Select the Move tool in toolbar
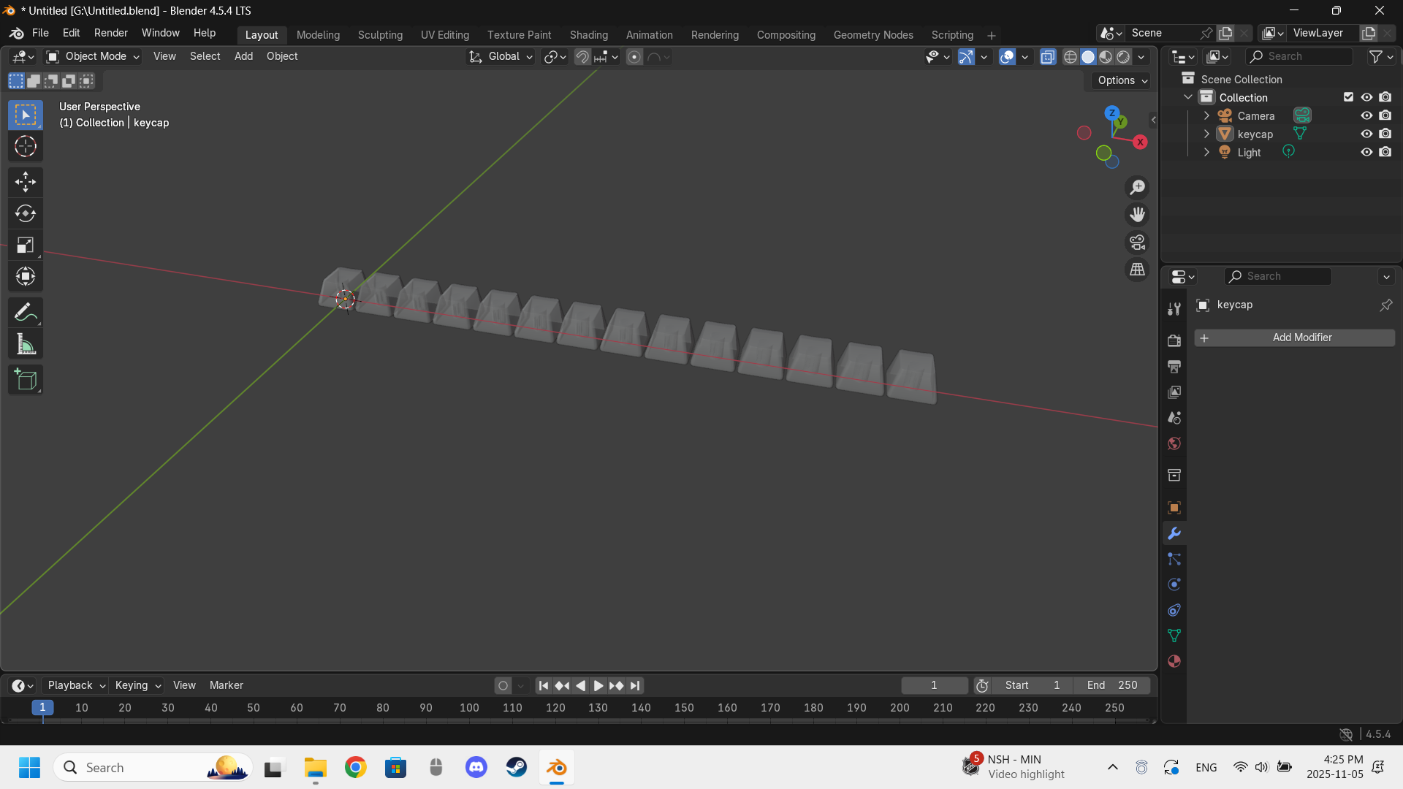1403x789 pixels. (26, 182)
